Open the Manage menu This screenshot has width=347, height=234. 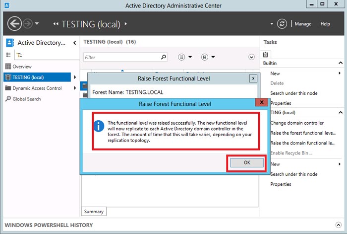303,24
